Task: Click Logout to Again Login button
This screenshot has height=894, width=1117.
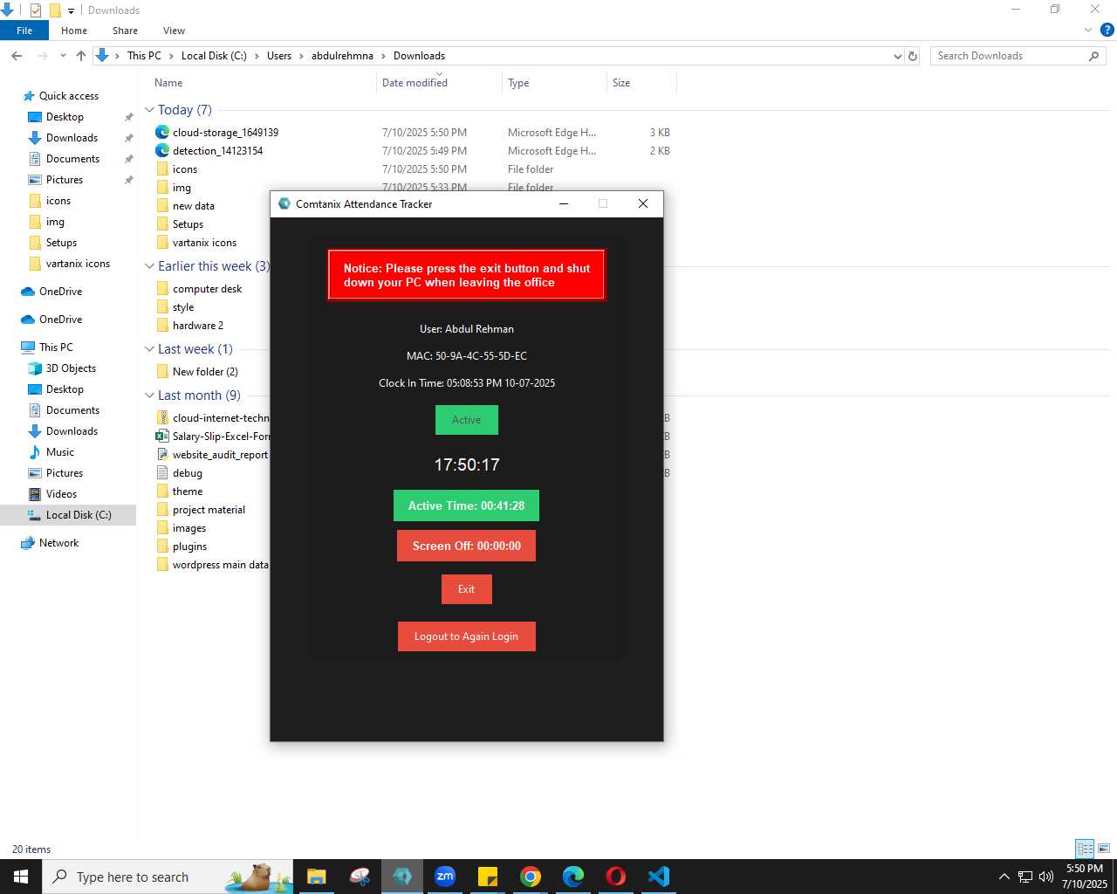Action: coord(466,636)
